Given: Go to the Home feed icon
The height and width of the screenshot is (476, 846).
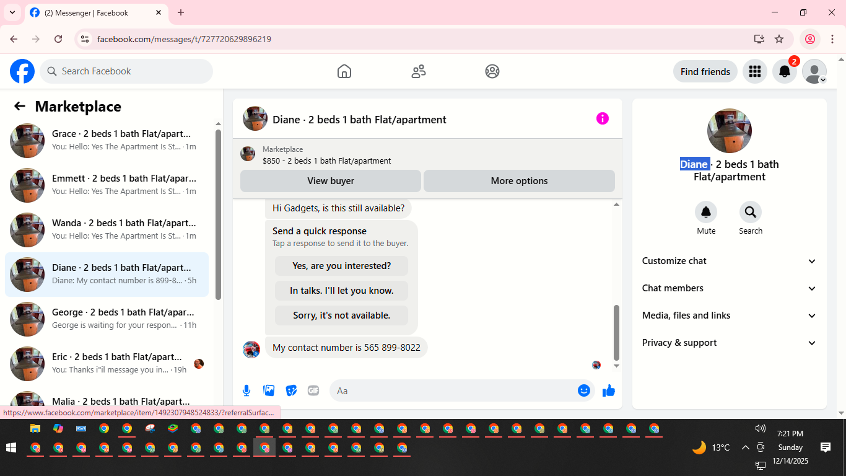Looking at the screenshot, I should 344,71.
